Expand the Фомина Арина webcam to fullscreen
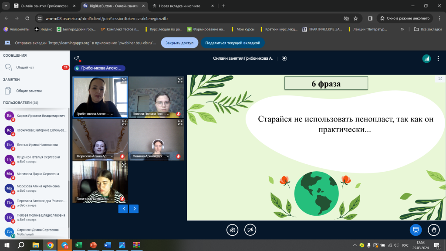 (x=180, y=122)
